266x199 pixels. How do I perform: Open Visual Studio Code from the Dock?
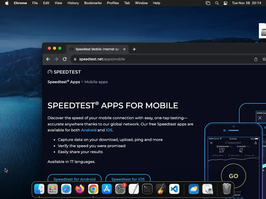pos(174,189)
